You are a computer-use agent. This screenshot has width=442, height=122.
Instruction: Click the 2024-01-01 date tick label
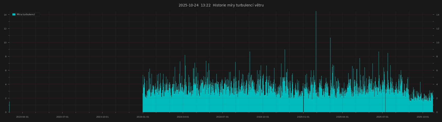[x=143, y=117]
